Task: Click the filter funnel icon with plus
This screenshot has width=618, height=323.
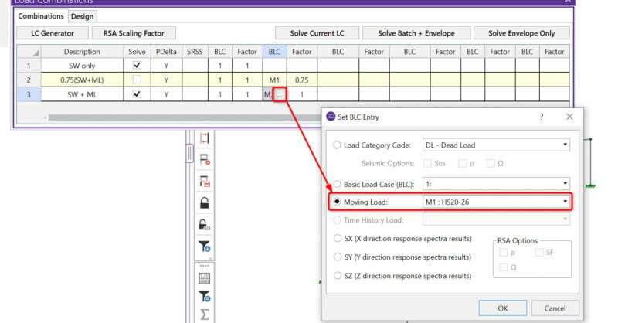Action: coord(205,246)
